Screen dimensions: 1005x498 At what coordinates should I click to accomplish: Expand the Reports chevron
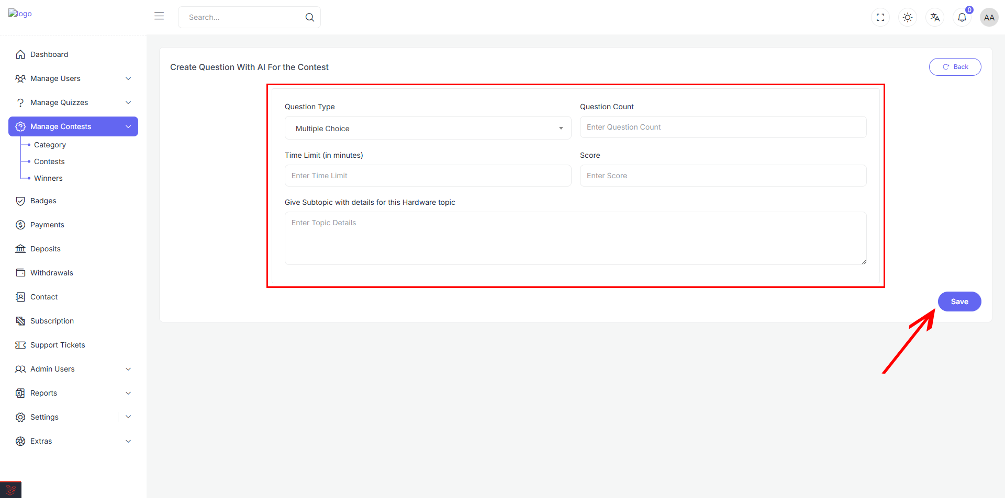pyautogui.click(x=128, y=393)
